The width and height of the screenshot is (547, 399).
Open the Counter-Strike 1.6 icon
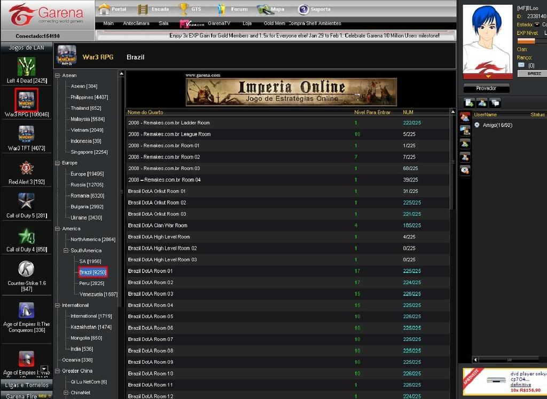point(27,269)
